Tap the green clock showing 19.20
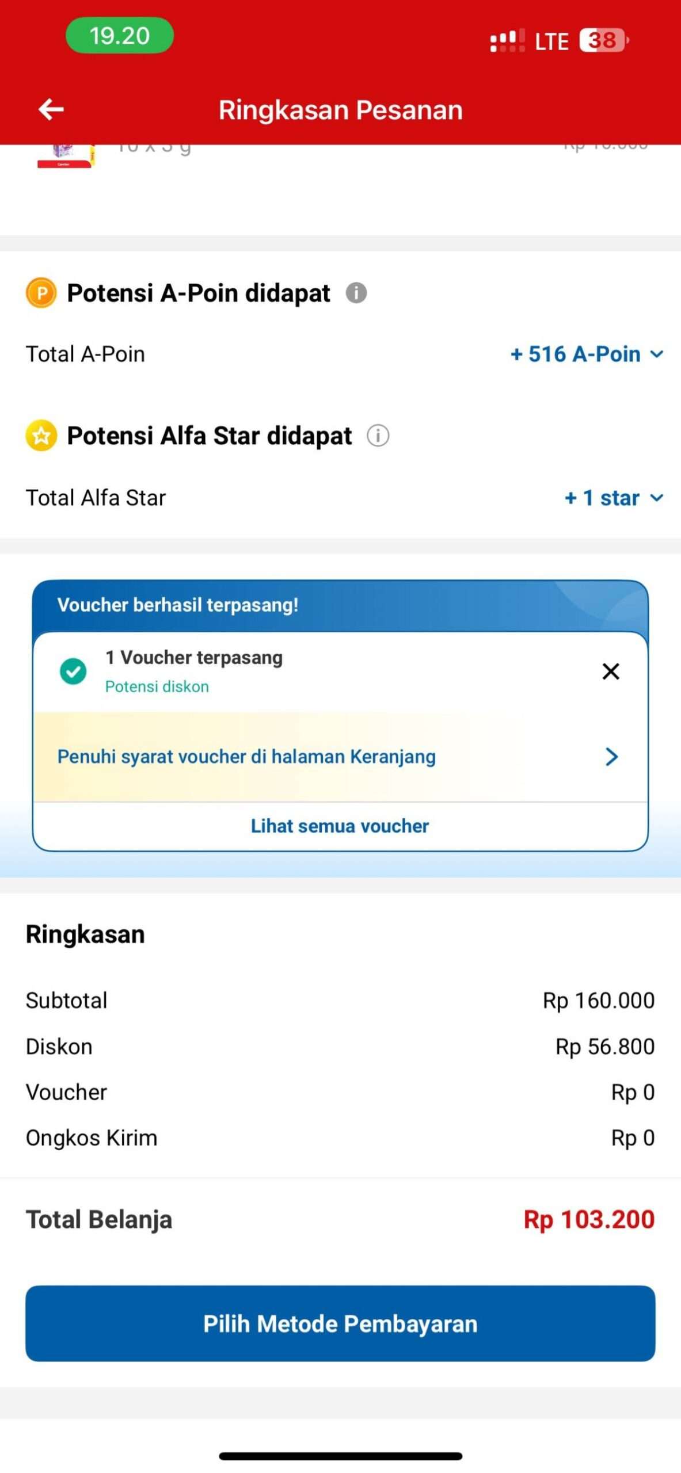681x1473 pixels. point(119,36)
